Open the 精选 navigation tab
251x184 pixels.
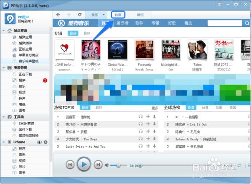click(x=188, y=23)
